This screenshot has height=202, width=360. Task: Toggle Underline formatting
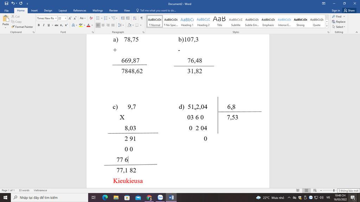49,25
